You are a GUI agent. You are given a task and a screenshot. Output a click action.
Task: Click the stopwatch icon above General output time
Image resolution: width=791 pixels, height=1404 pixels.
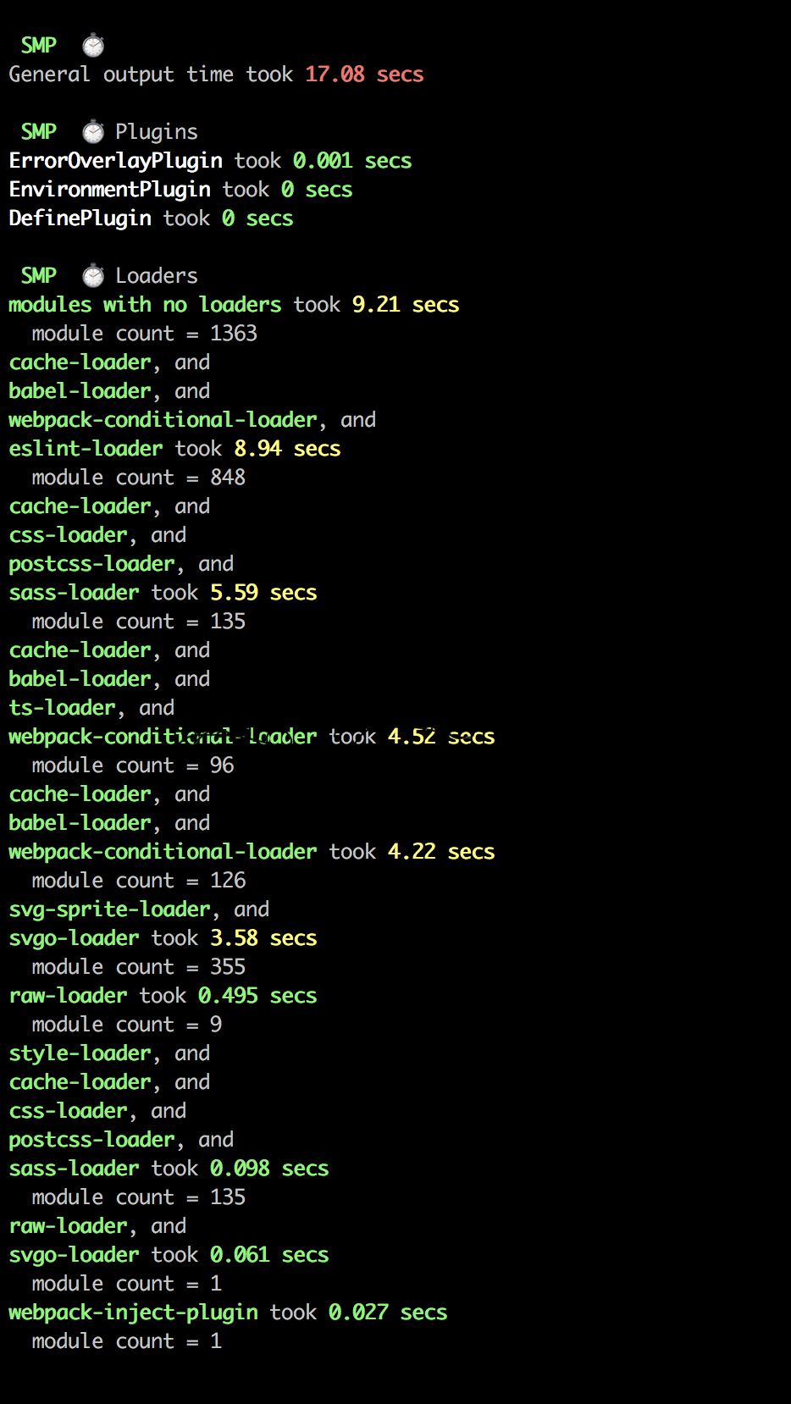93,45
